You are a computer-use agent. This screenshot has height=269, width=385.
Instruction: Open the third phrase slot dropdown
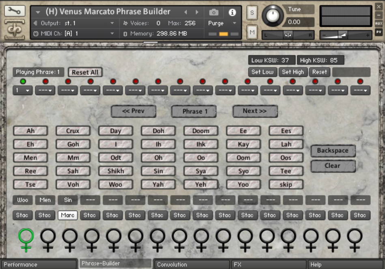(67, 90)
